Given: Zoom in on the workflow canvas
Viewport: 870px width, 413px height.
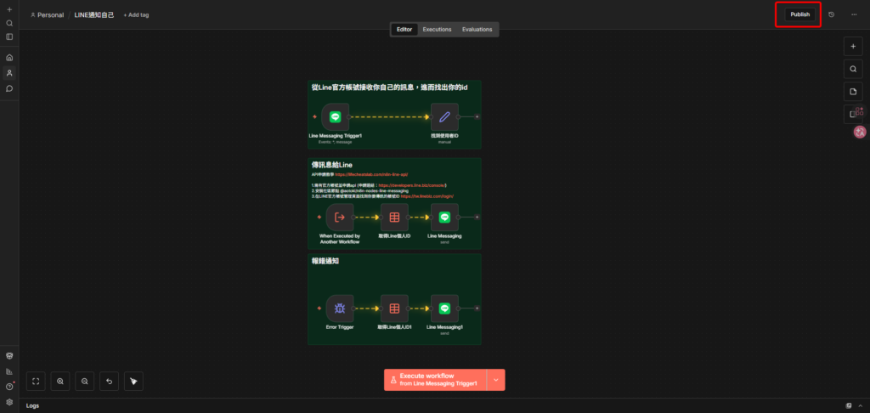Looking at the screenshot, I should [60, 382].
